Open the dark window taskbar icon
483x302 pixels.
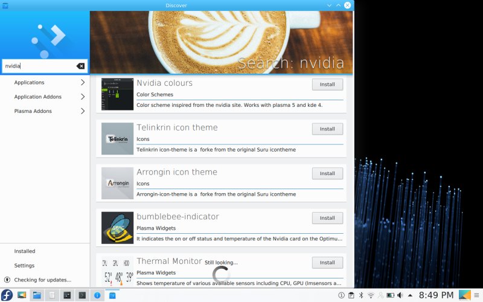[x=67, y=295]
